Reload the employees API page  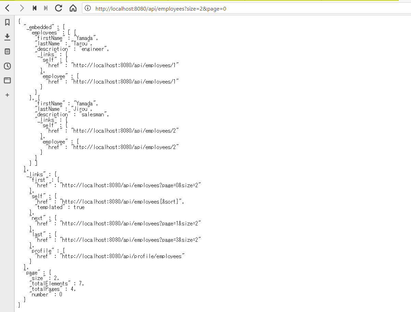click(x=58, y=8)
